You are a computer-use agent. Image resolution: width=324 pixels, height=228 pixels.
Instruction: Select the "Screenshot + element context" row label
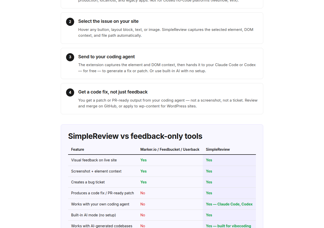(x=96, y=171)
